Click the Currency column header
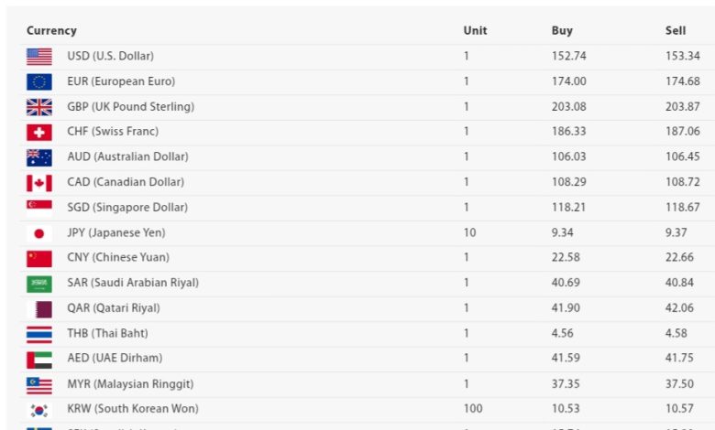Screen dimensions: 715x430 click(x=51, y=30)
